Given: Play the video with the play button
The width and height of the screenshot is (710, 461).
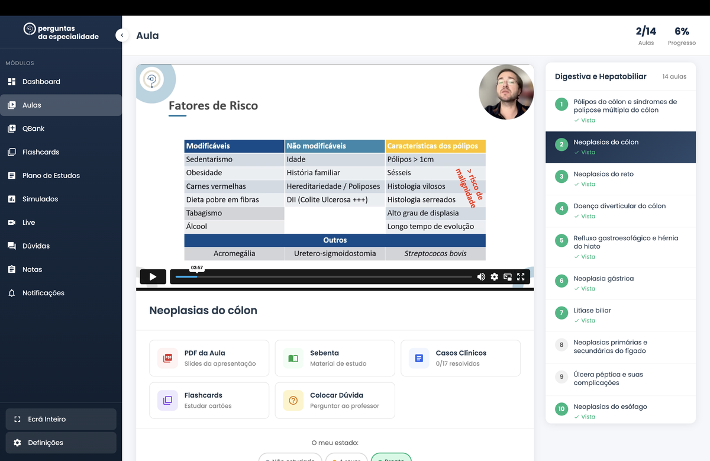Looking at the screenshot, I should click(153, 276).
